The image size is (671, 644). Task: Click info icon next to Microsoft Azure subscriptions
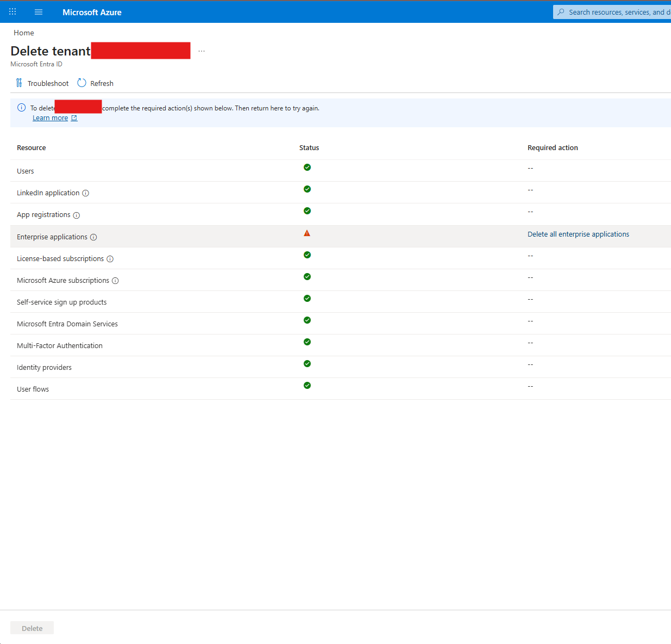pos(115,281)
